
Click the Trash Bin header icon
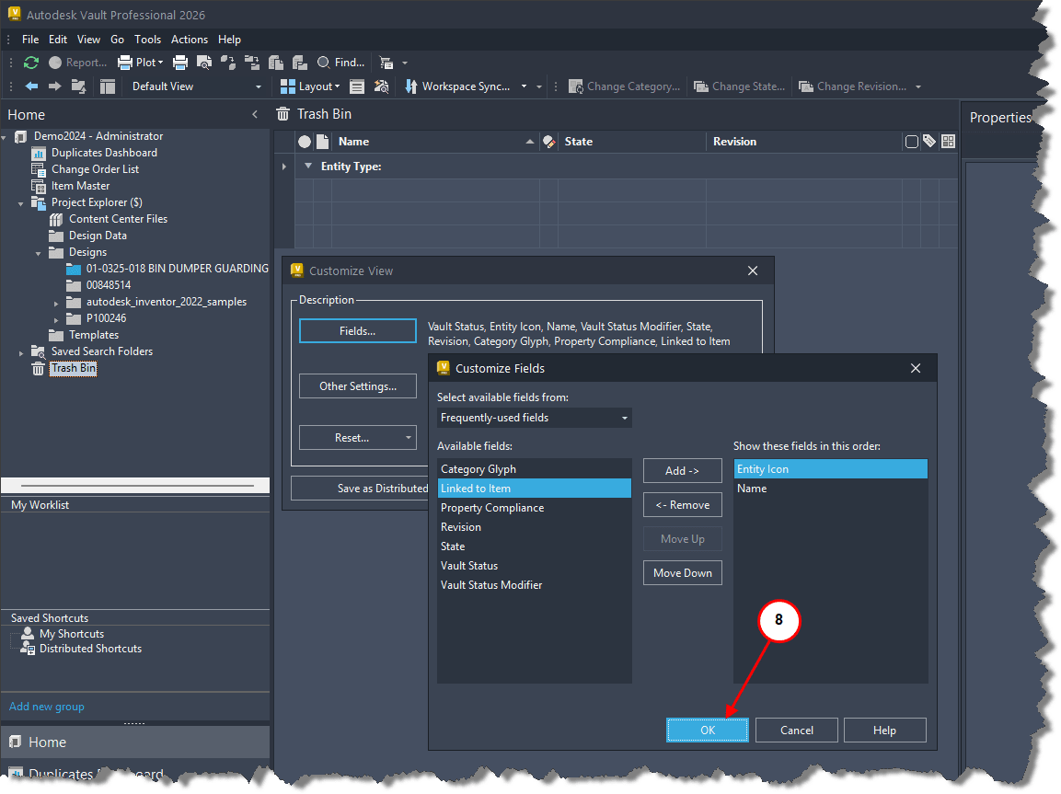click(x=283, y=114)
